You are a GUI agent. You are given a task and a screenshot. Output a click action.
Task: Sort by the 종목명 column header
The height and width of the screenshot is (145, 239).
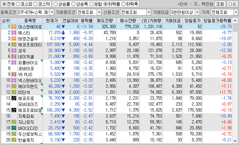[30, 21]
